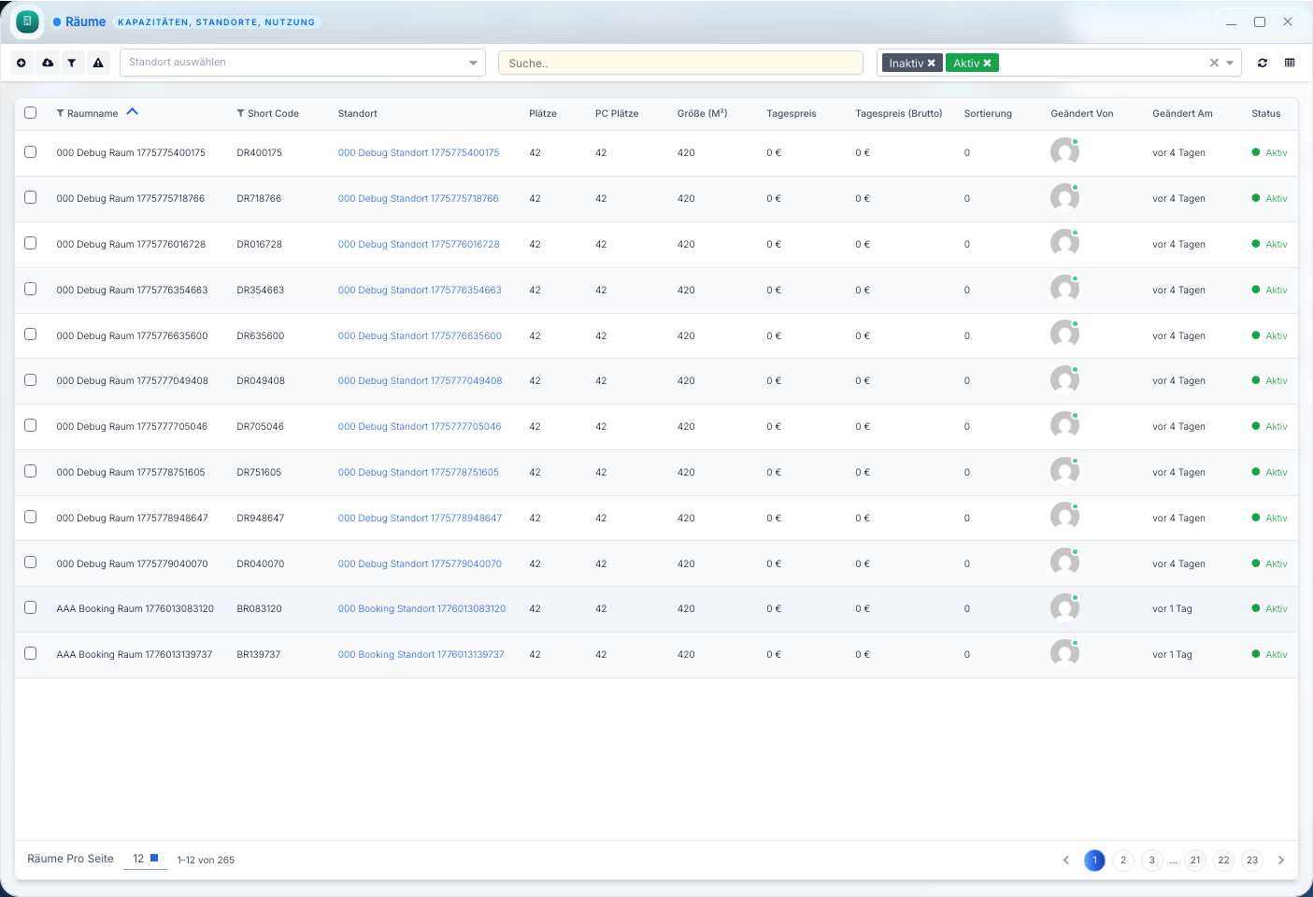This screenshot has width=1313, height=897.
Task: Open the Räume Pro Seite selector
Action: [145, 859]
